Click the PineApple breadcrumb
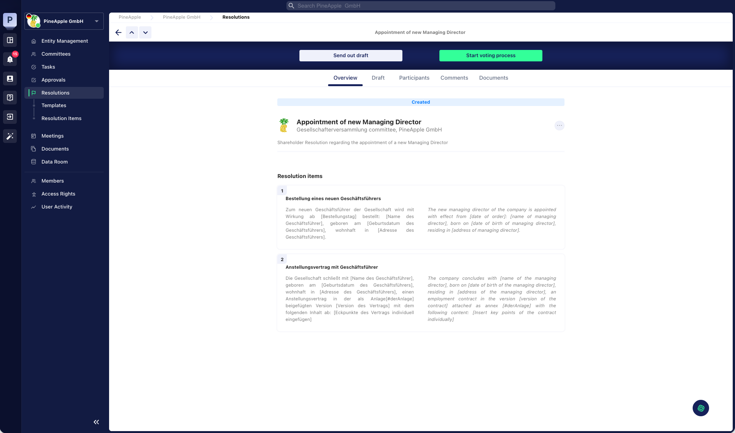 click(x=130, y=17)
